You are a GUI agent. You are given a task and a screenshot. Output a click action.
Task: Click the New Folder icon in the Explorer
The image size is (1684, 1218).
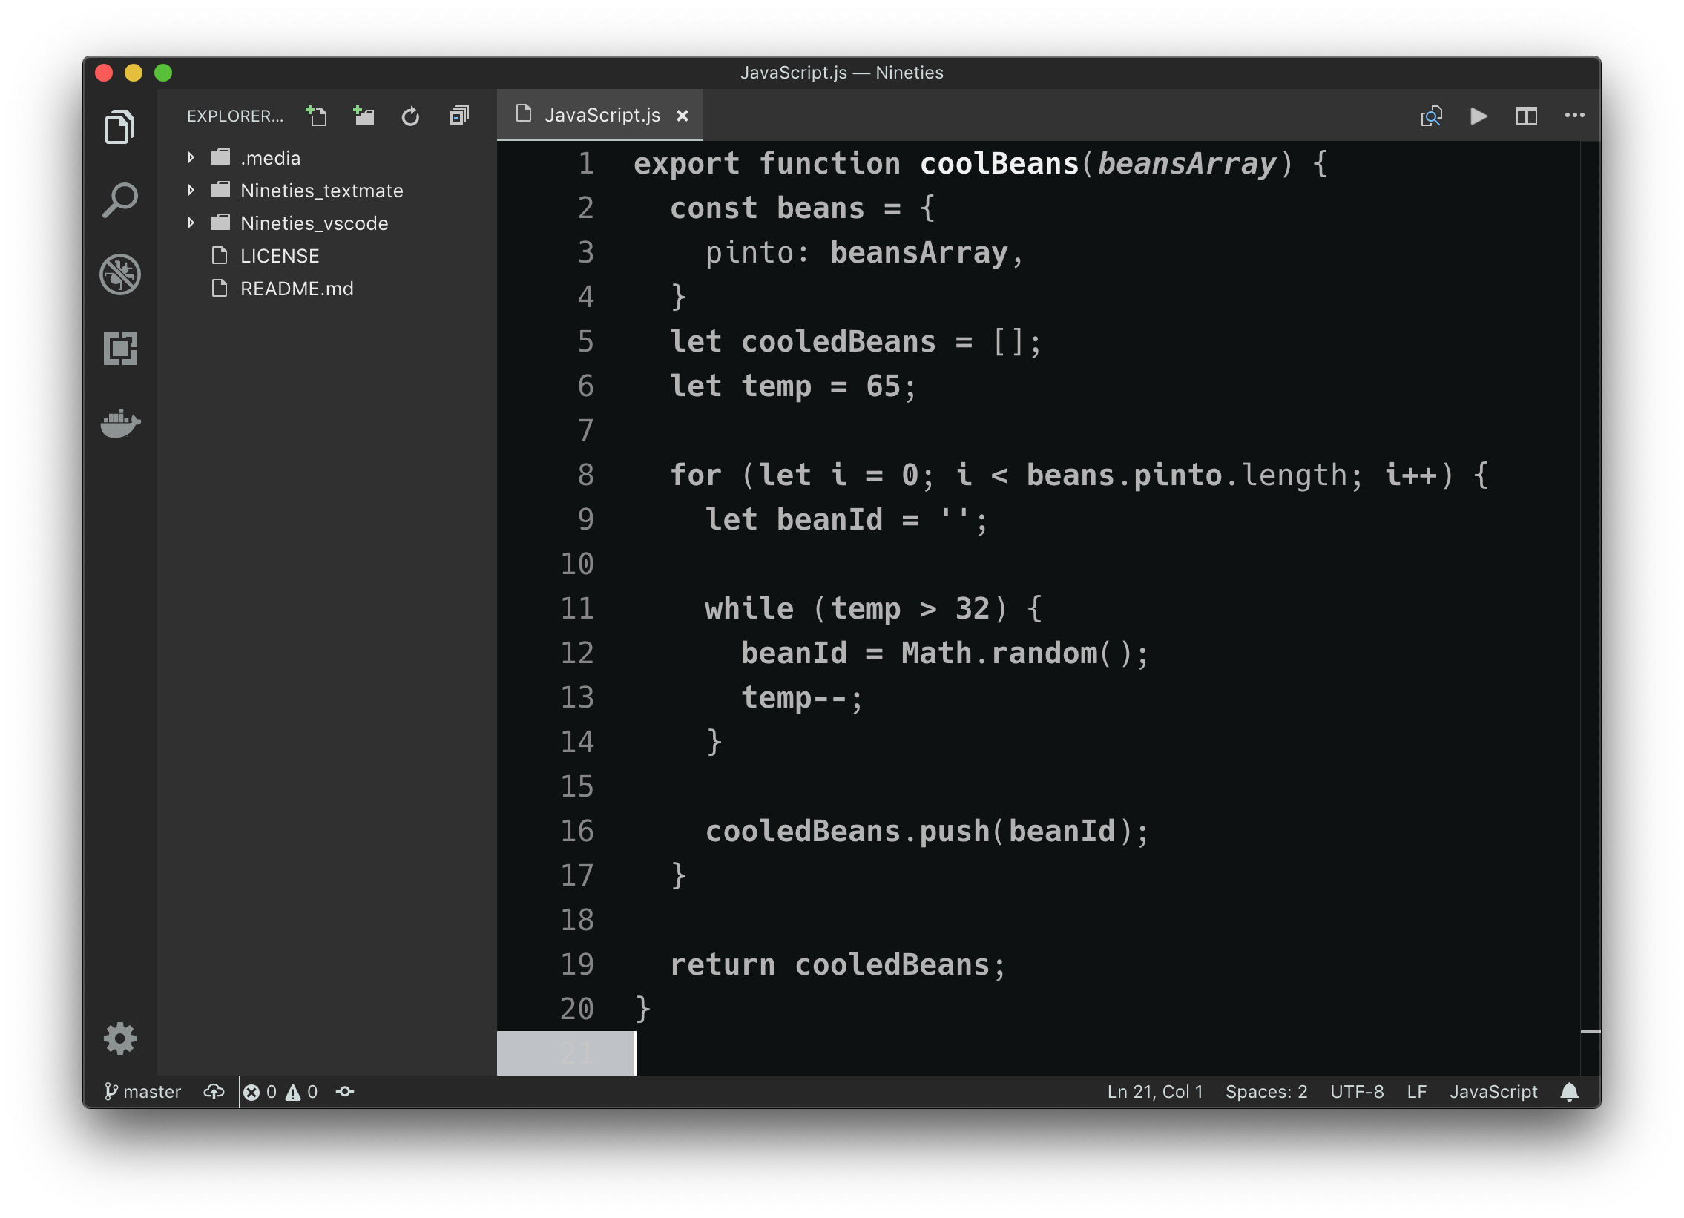coord(364,116)
